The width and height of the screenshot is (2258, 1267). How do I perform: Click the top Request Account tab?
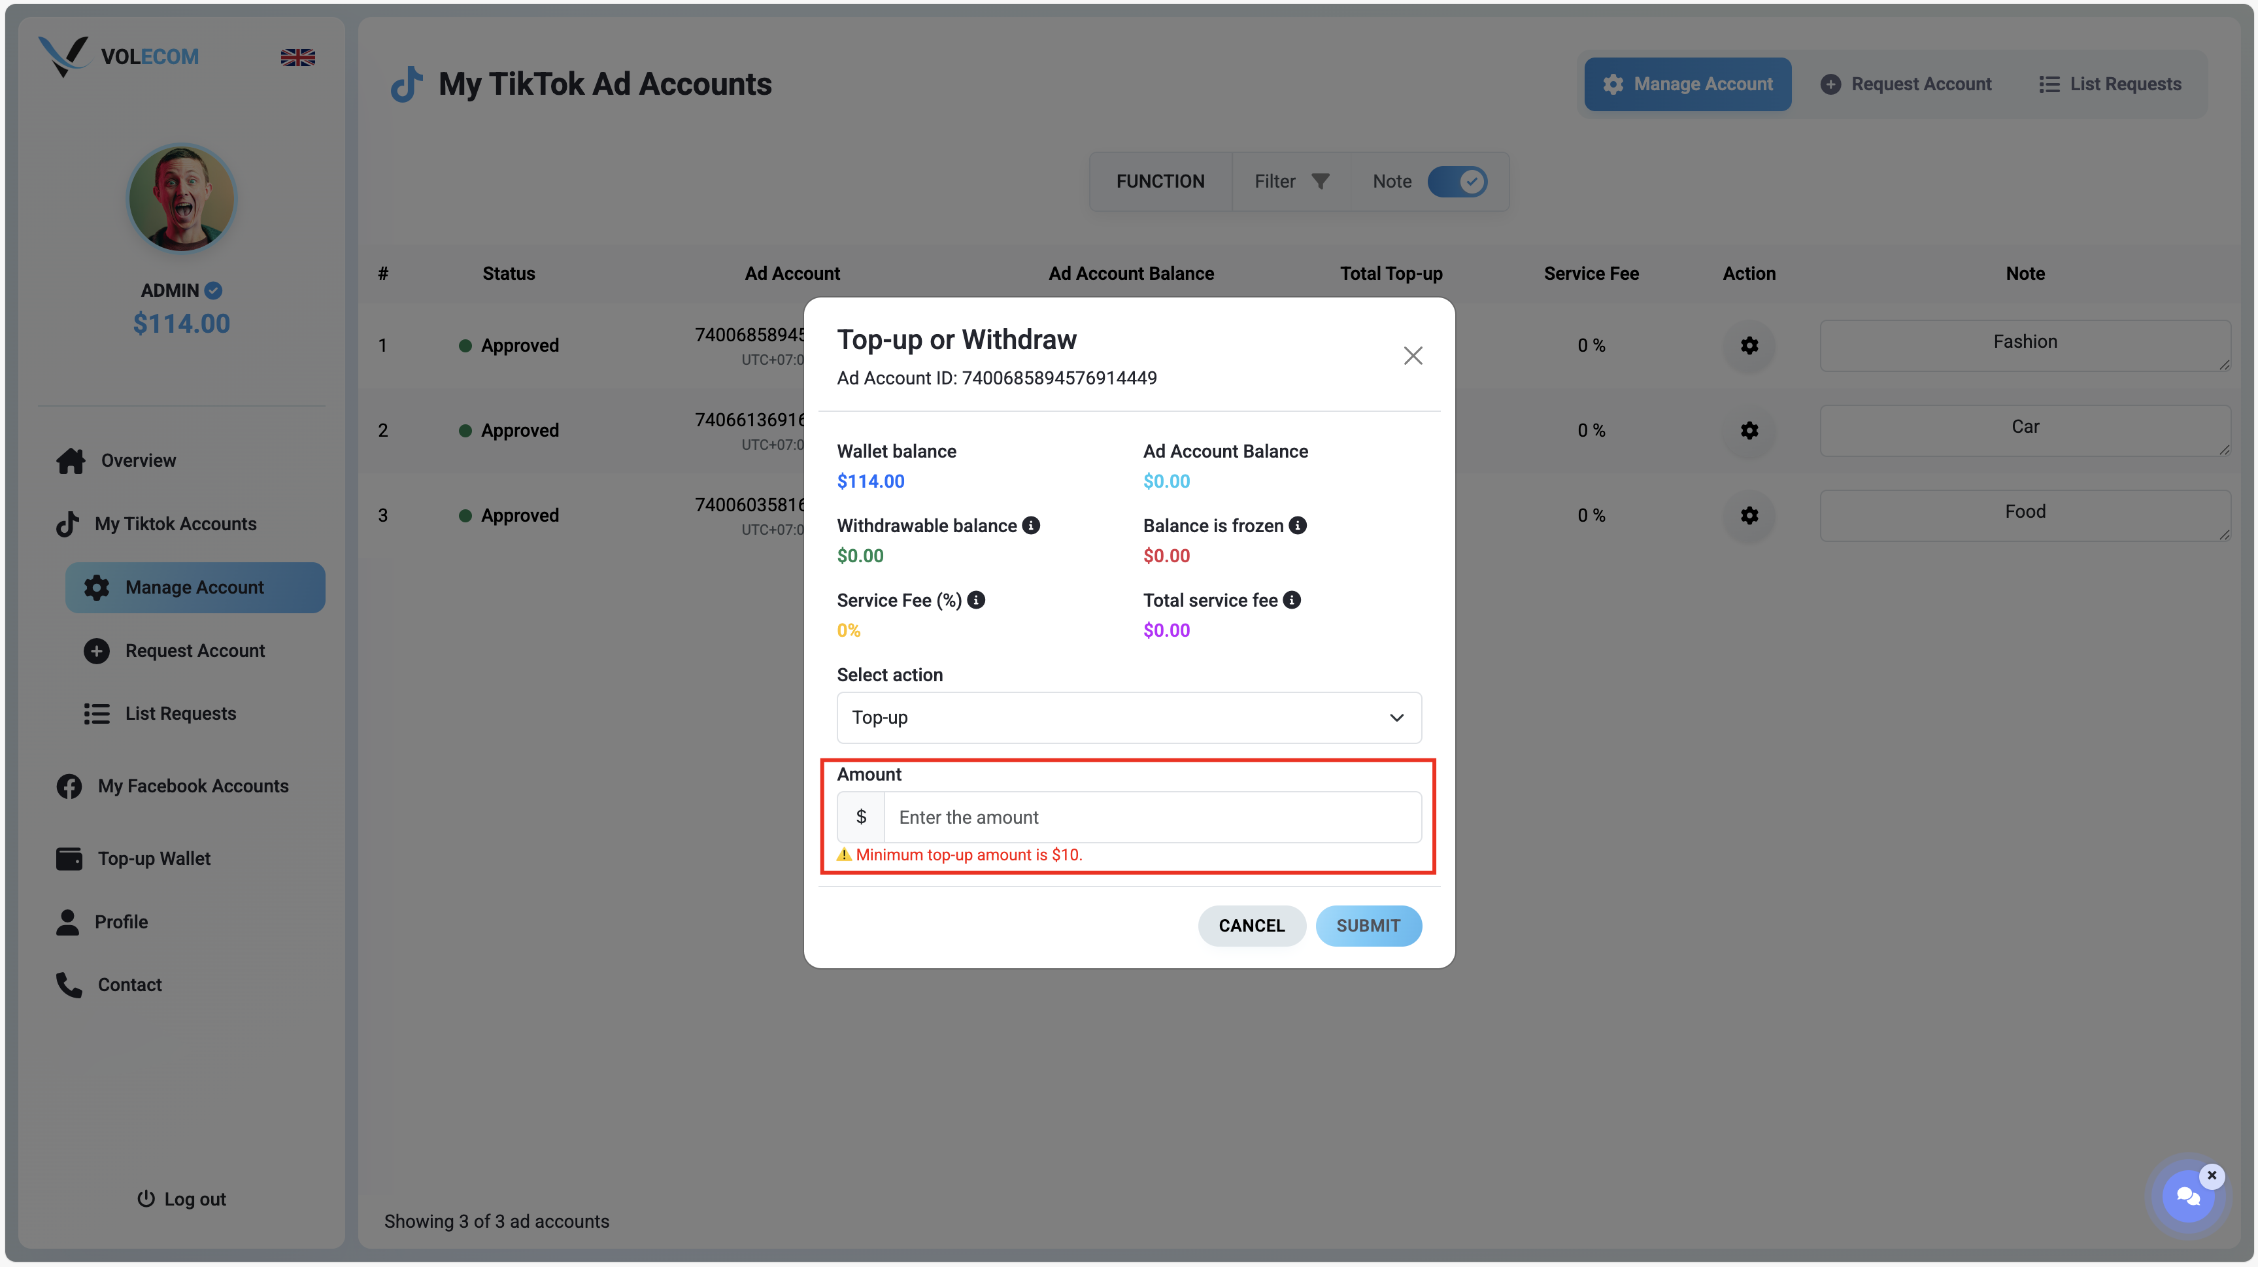coord(1906,84)
